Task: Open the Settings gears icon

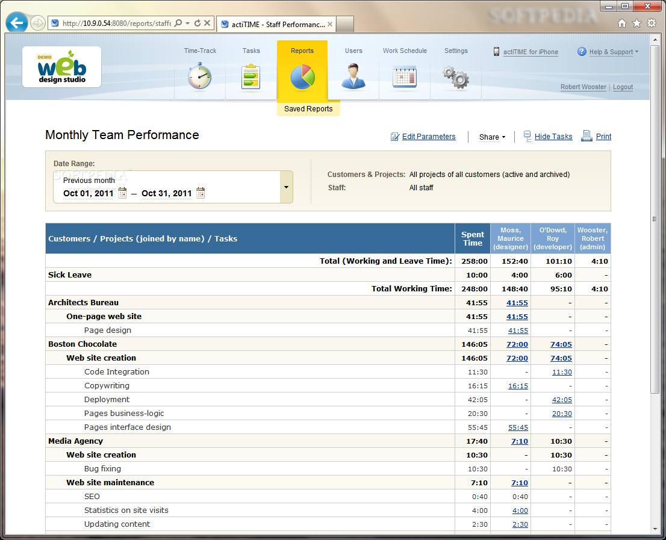Action: (x=456, y=77)
